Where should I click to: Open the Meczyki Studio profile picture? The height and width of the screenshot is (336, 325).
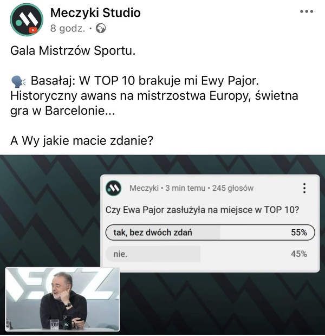pyautogui.click(x=27, y=20)
